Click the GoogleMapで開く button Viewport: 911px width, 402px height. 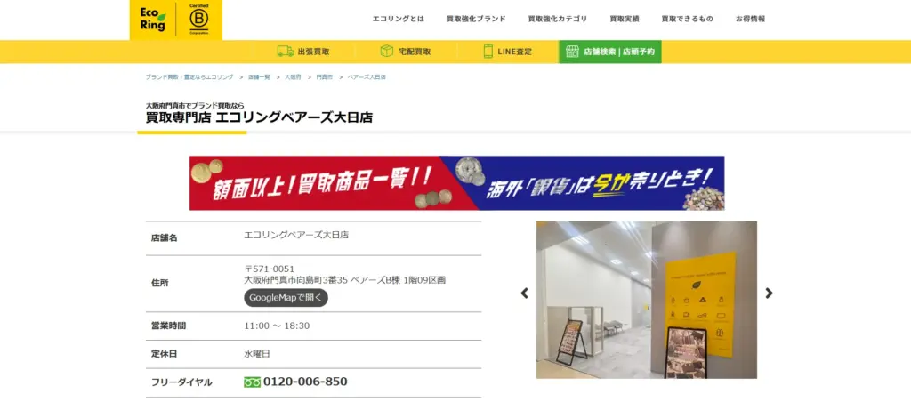click(x=286, y=298)
